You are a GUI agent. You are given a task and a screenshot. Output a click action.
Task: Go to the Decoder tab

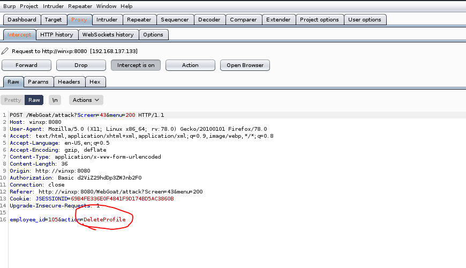pos(209,20)
